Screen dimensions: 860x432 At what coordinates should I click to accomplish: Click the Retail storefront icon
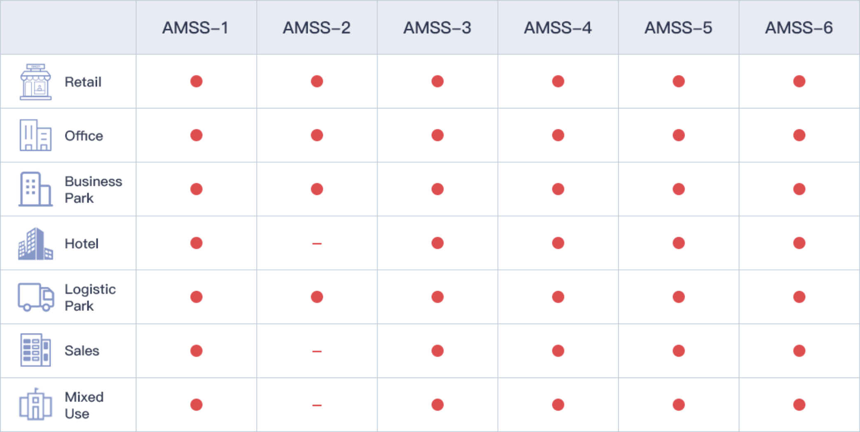35,82
